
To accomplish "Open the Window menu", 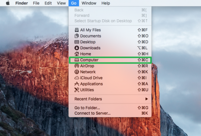I will [x=89, y=3].
